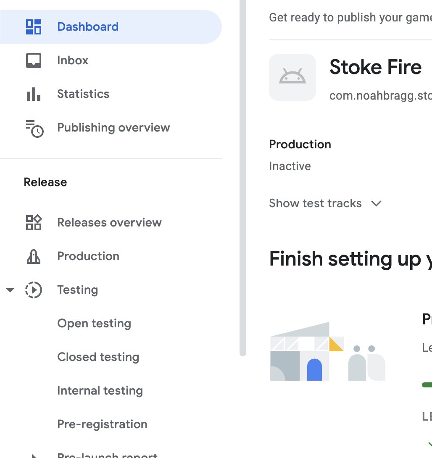Image resolution: width=432 pixels, height=458 pixels.
Task: Click the Testing play-circle icon
Action: [34, 290]
